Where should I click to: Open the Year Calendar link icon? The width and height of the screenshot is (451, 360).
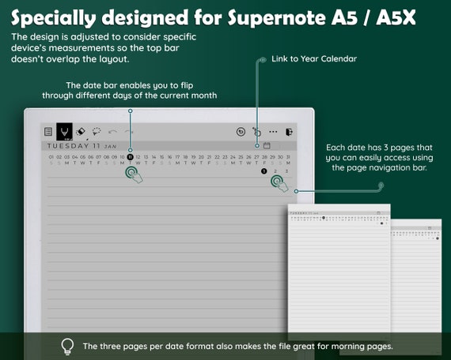coord(267,145)
